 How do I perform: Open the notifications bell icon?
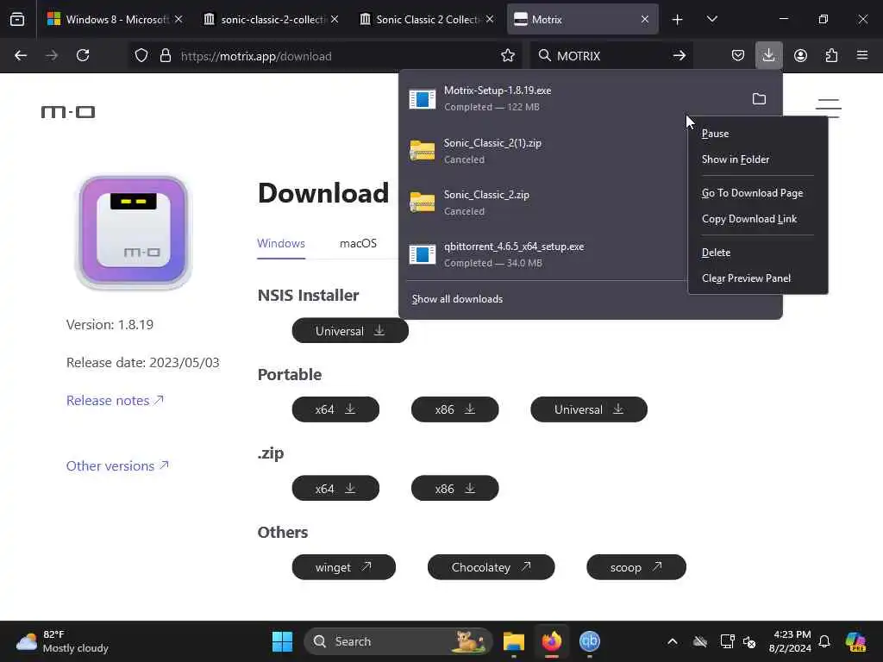point(824,641)
